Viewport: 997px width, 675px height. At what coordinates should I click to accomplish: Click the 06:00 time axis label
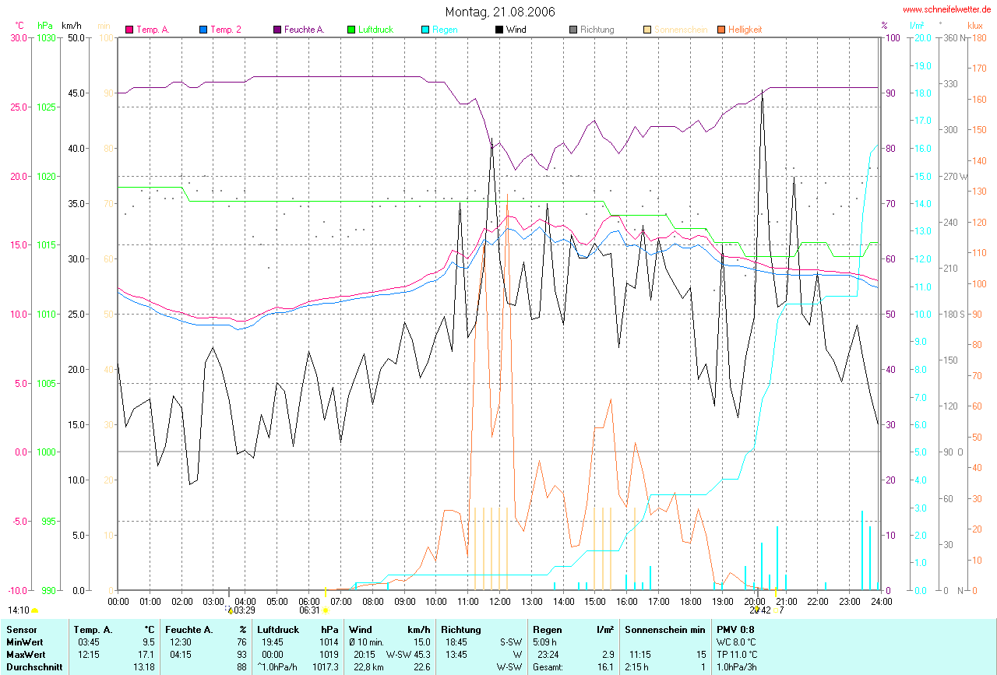(309, 602)
